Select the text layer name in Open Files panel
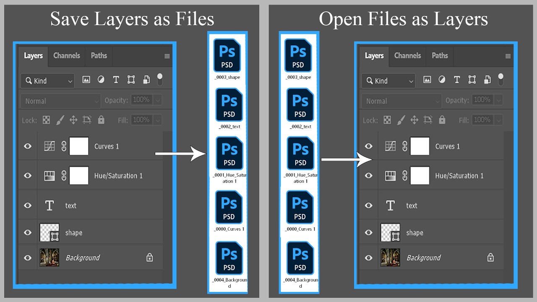The height and width of the screenshot is (302, 537). pos(412,206)
